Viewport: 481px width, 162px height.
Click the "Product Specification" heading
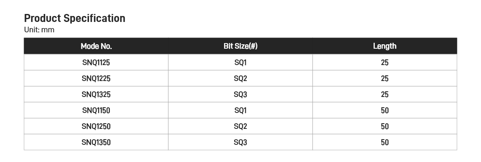coord(75,18)
